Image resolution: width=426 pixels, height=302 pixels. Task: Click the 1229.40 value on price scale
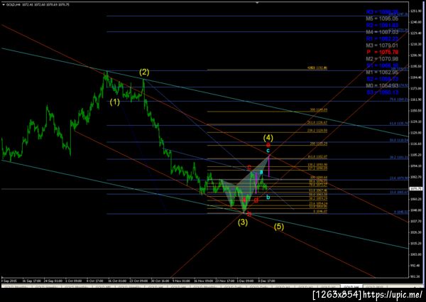tap(416, 33)
